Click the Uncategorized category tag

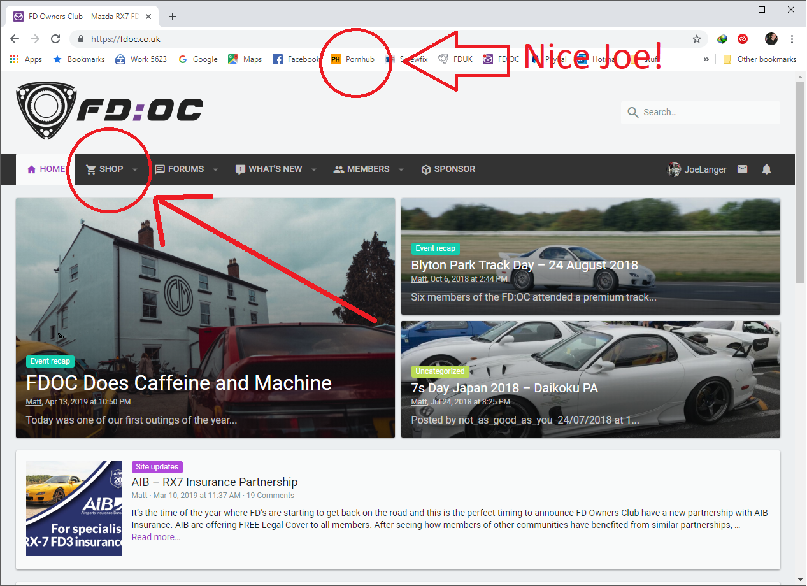[x=440, y=371]
